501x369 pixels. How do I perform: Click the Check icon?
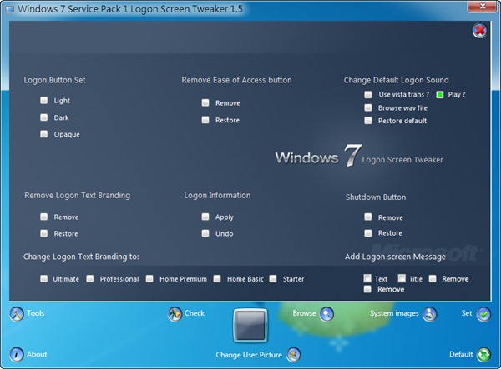pyautogui.click(x=175, y=314)
